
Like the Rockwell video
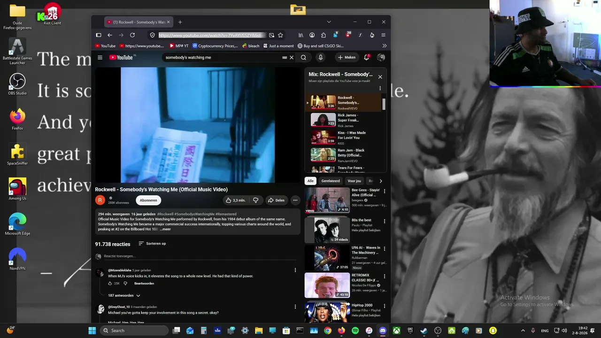coord(235,200)
